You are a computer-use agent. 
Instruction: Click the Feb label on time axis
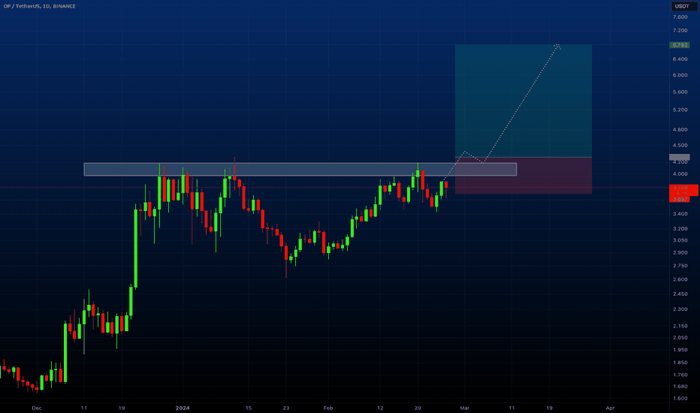[328, 408]
